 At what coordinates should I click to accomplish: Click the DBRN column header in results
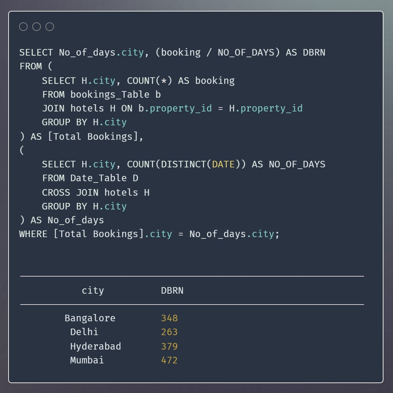(x=172, y=291)
